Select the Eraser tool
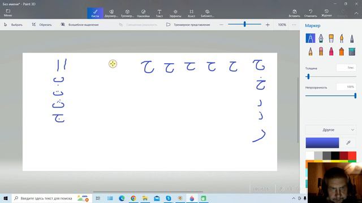The height and width of the screenshot is (203, 362). tap(321, 51)
